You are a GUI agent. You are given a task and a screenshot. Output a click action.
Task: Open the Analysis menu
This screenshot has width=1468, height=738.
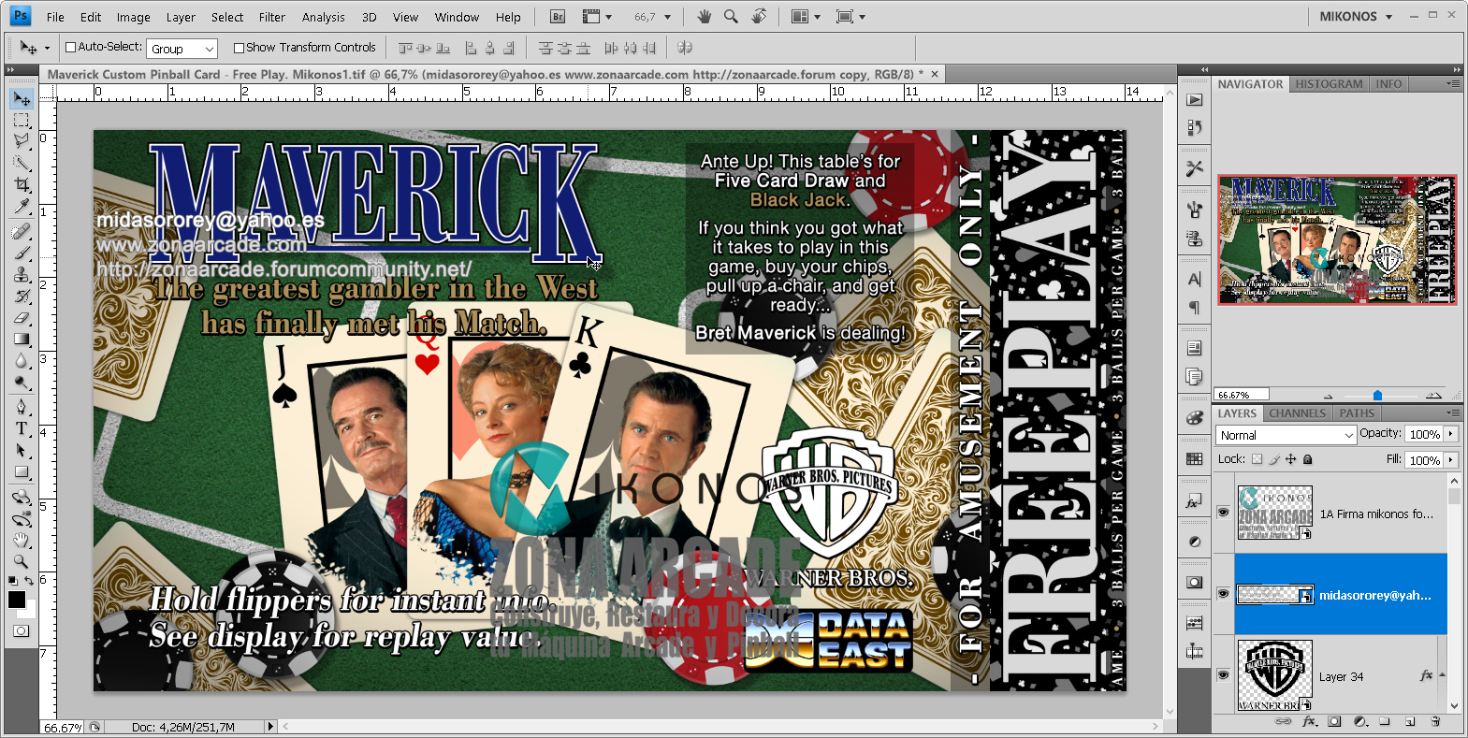[x=324, y=17]
